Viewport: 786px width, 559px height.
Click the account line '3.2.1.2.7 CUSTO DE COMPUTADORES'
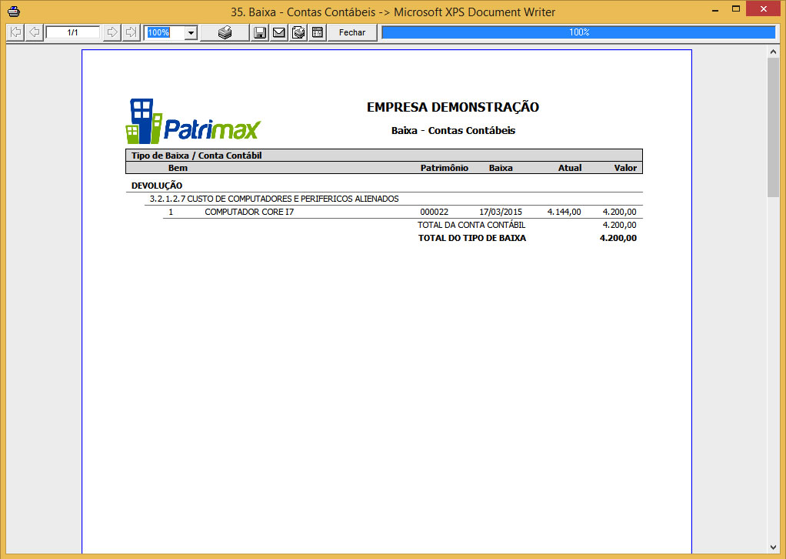275,199
